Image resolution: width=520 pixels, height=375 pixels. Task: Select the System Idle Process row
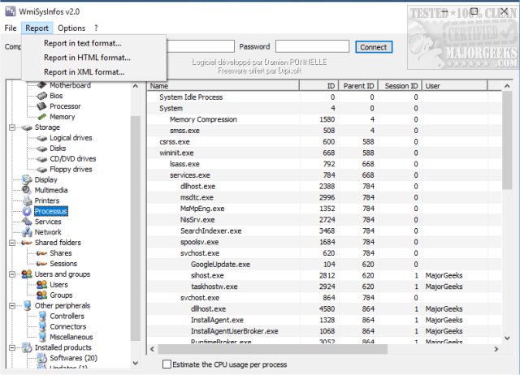tap(324, 97)
